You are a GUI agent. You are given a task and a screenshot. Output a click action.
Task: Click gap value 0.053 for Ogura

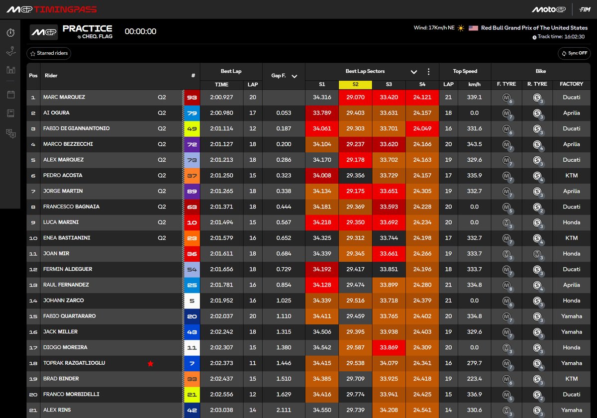coord(284,113)
